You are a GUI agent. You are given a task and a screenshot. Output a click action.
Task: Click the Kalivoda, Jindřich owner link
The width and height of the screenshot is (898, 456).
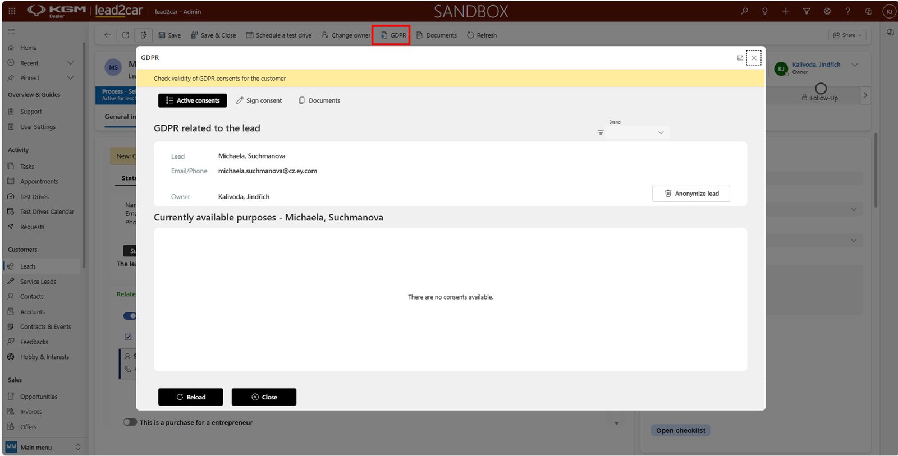tap(816, 65)
